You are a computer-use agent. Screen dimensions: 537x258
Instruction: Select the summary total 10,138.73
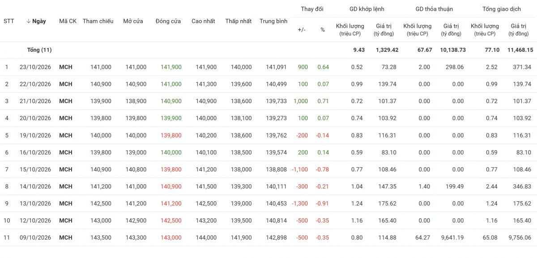click(453, 50)
